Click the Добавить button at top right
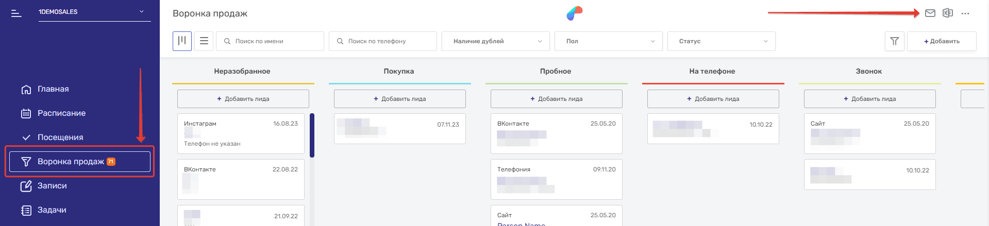The image size is (989, 226). pyautogui.click(x=941, y=41)
